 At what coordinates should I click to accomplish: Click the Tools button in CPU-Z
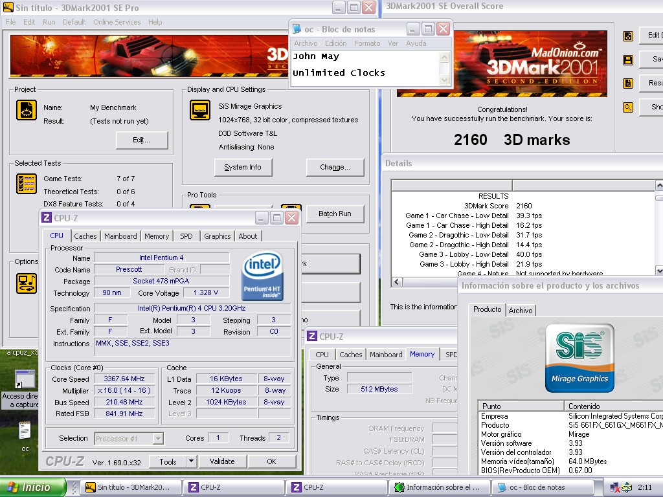click(168, 461)
